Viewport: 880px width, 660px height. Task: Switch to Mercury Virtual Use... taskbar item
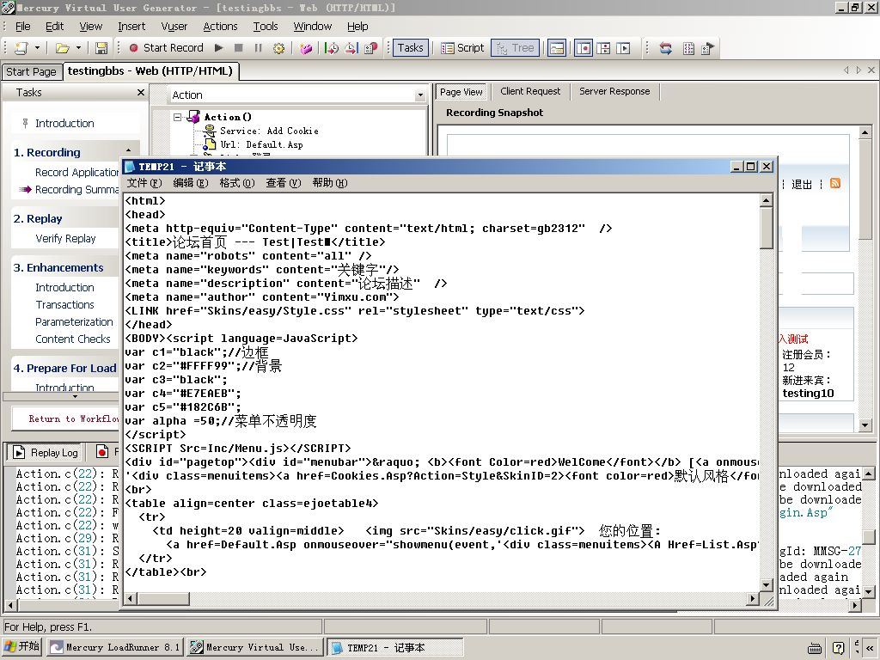tap(255, 647)
